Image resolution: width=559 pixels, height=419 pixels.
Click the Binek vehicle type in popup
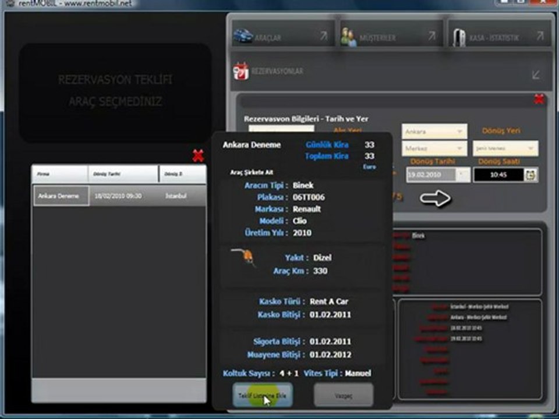[x=303, y=185]
